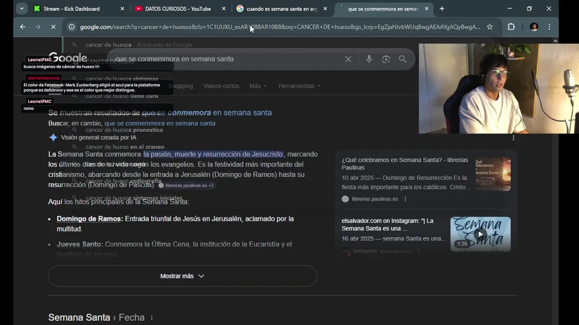Open options for Instagram source
Image resolution: width=579 pixels, height=325 pixels.
click(x=418, y=251)
